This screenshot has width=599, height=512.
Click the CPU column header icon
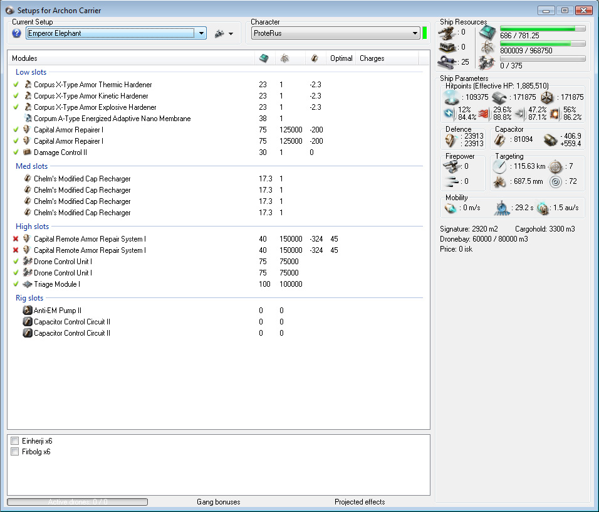264,58
